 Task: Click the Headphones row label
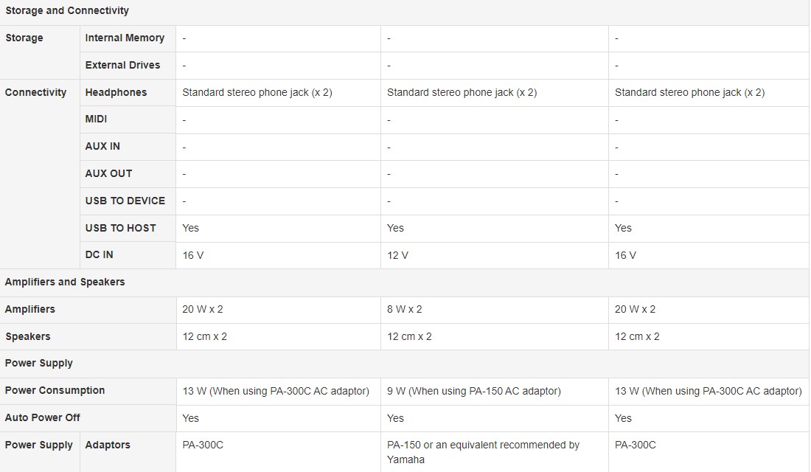(116, 92)
